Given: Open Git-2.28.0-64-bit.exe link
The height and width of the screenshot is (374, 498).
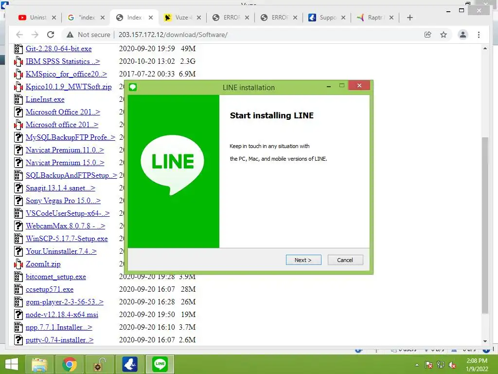Looking at the screenshot, I should (58, 49).
